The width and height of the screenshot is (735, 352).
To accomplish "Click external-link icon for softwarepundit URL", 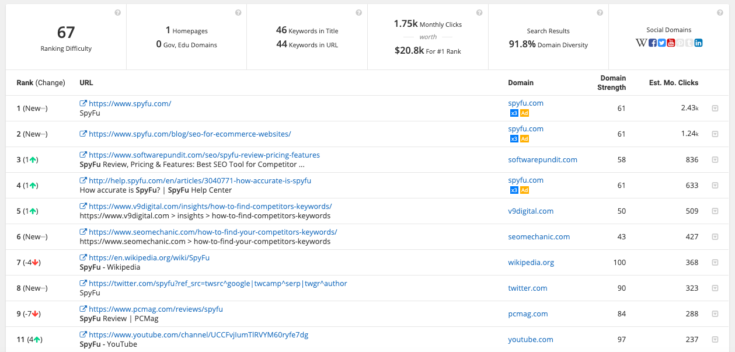I will (83, 155).
